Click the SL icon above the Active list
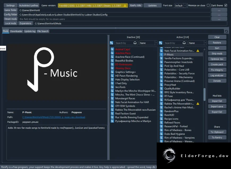Viewport: 231px width, 169px height. (x=161, y=43)
